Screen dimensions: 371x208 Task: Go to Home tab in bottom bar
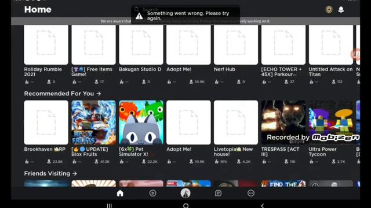pos(120,194)
